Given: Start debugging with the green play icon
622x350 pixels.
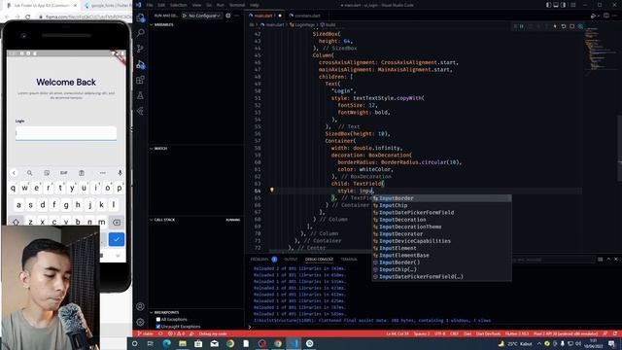Looking at the screenshot, I should tap(185, 16).
